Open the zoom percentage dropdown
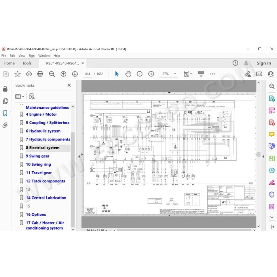The height and width of the screenshot is (277, 277). pos(175,74)
